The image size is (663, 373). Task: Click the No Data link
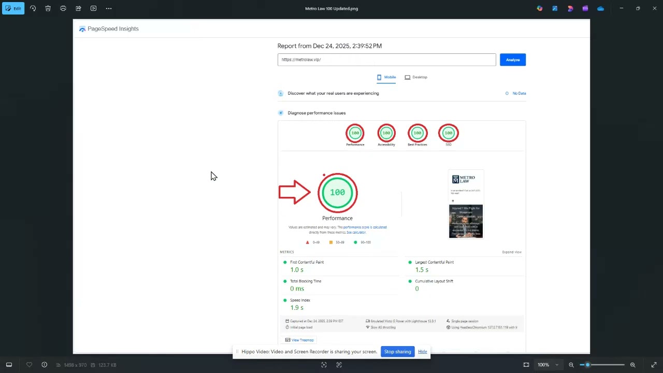[x=519, y=93]
